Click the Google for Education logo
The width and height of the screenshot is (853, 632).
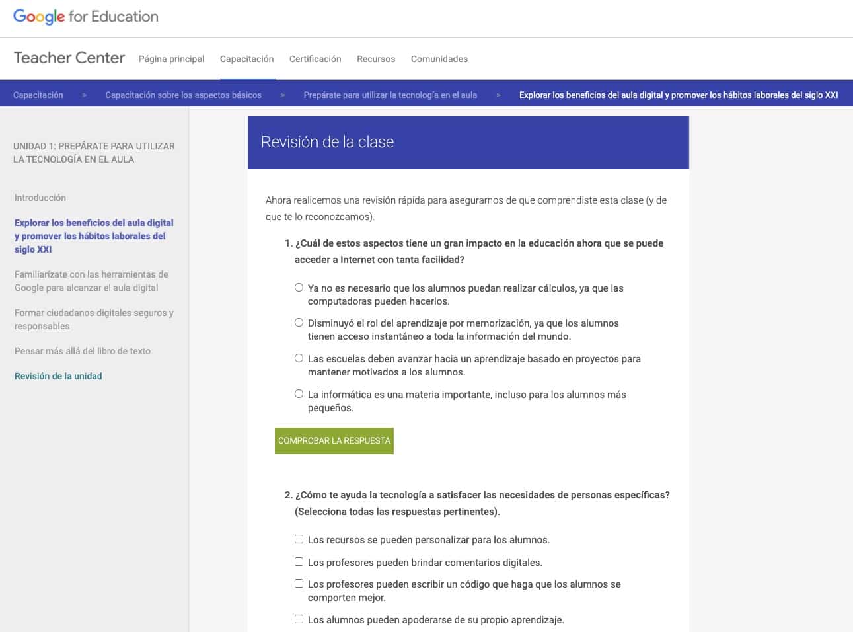(x=86, y=17)
